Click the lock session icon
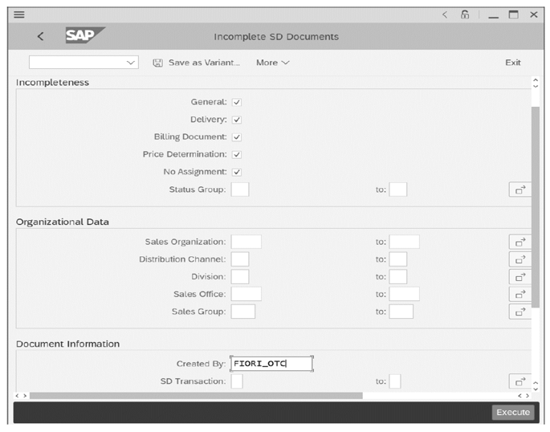 465,14
